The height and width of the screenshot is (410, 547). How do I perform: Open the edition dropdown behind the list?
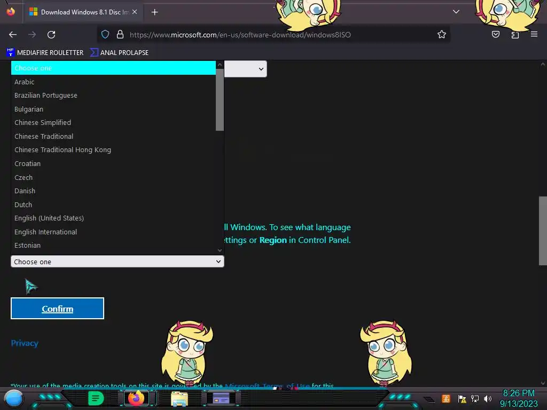point(246,69)
